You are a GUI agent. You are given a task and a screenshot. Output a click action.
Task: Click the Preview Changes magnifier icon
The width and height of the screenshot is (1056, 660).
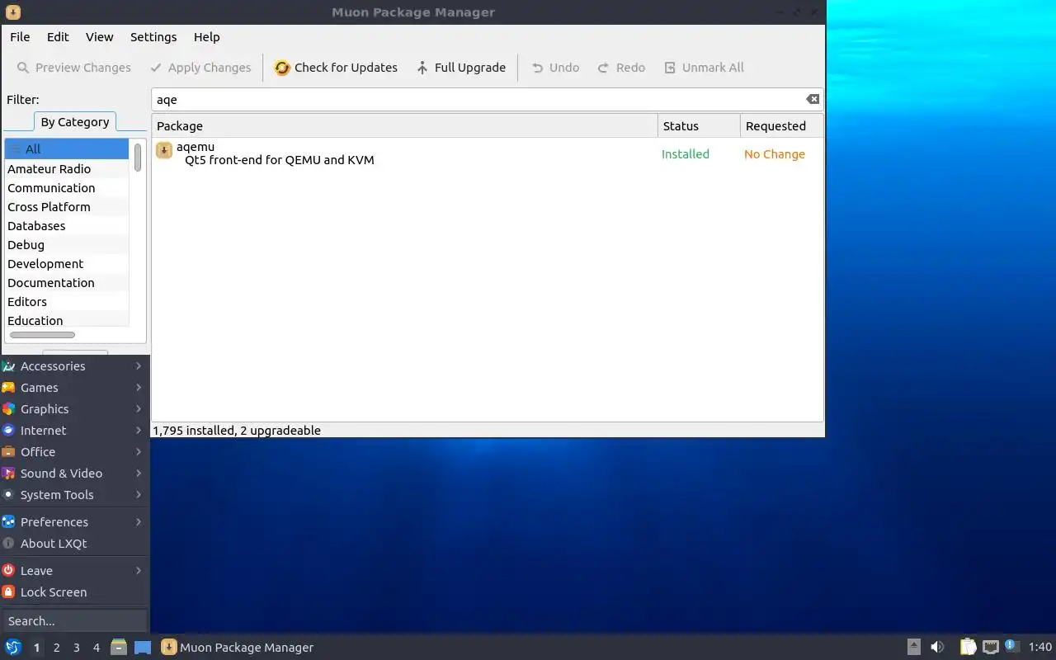(23, 68)
